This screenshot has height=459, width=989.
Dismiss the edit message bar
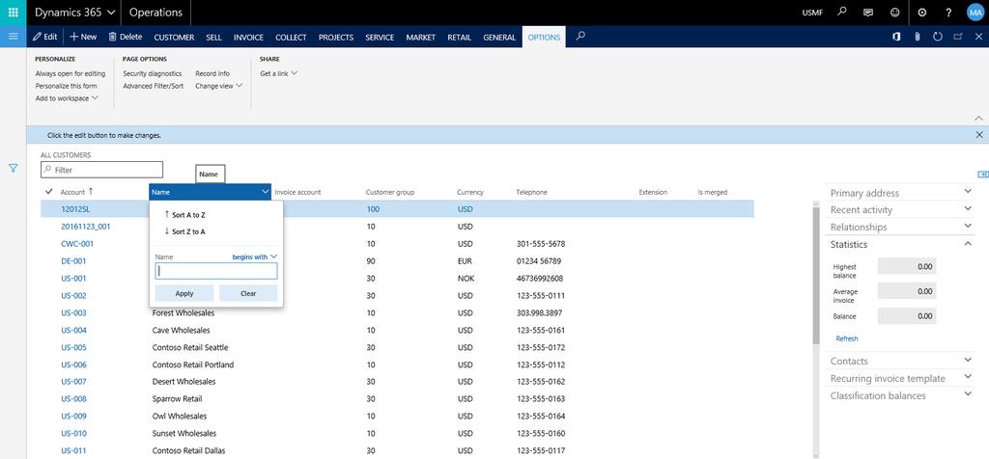coord(979,135)
